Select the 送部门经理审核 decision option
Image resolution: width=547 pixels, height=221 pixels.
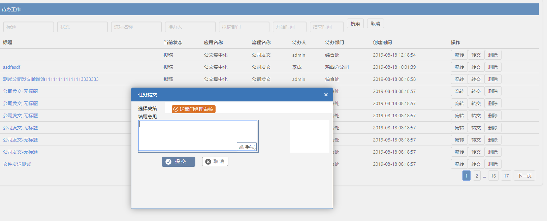(193, 109)
